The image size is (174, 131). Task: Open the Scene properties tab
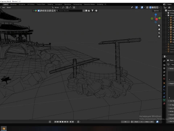tap(164, 75)
